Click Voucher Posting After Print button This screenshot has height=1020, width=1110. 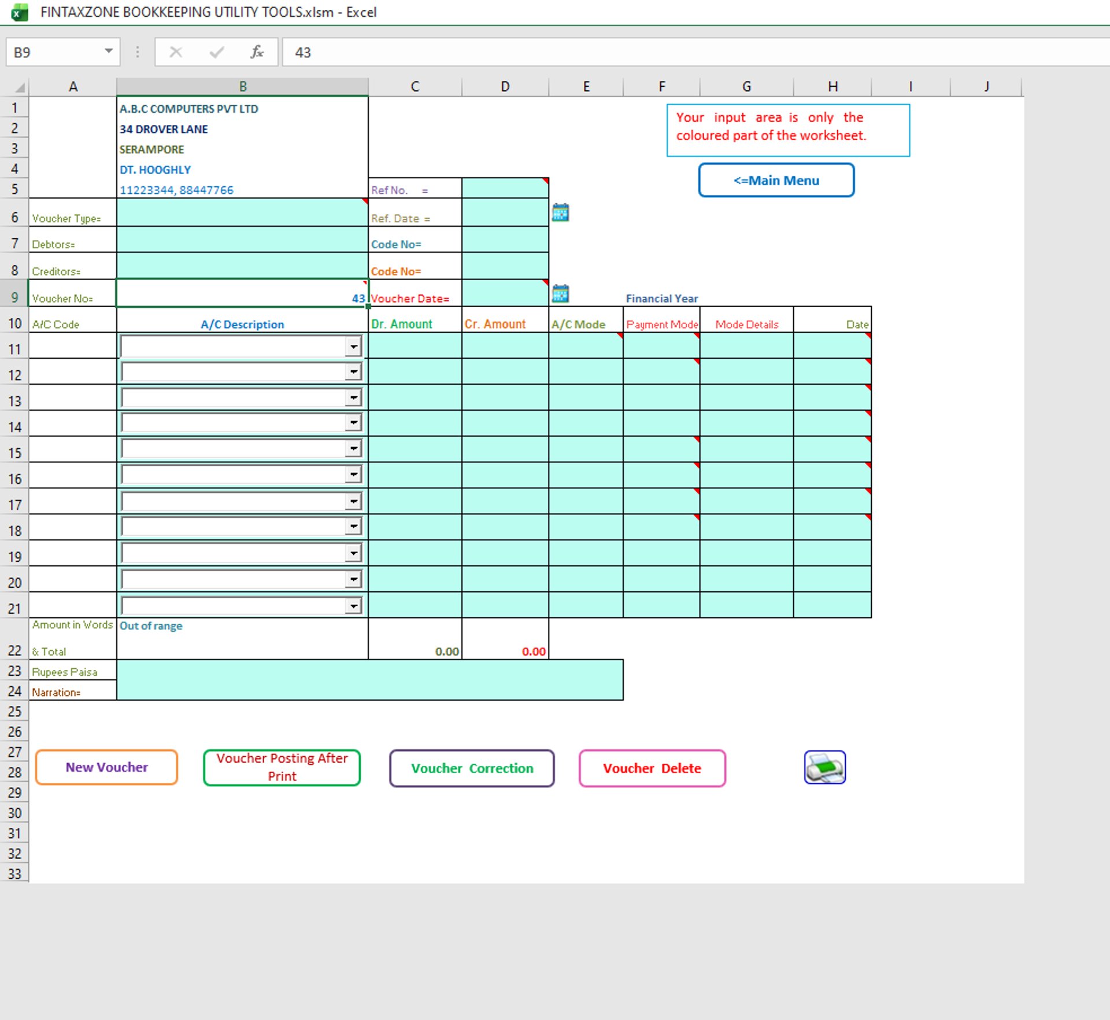(x=282, y=767)
